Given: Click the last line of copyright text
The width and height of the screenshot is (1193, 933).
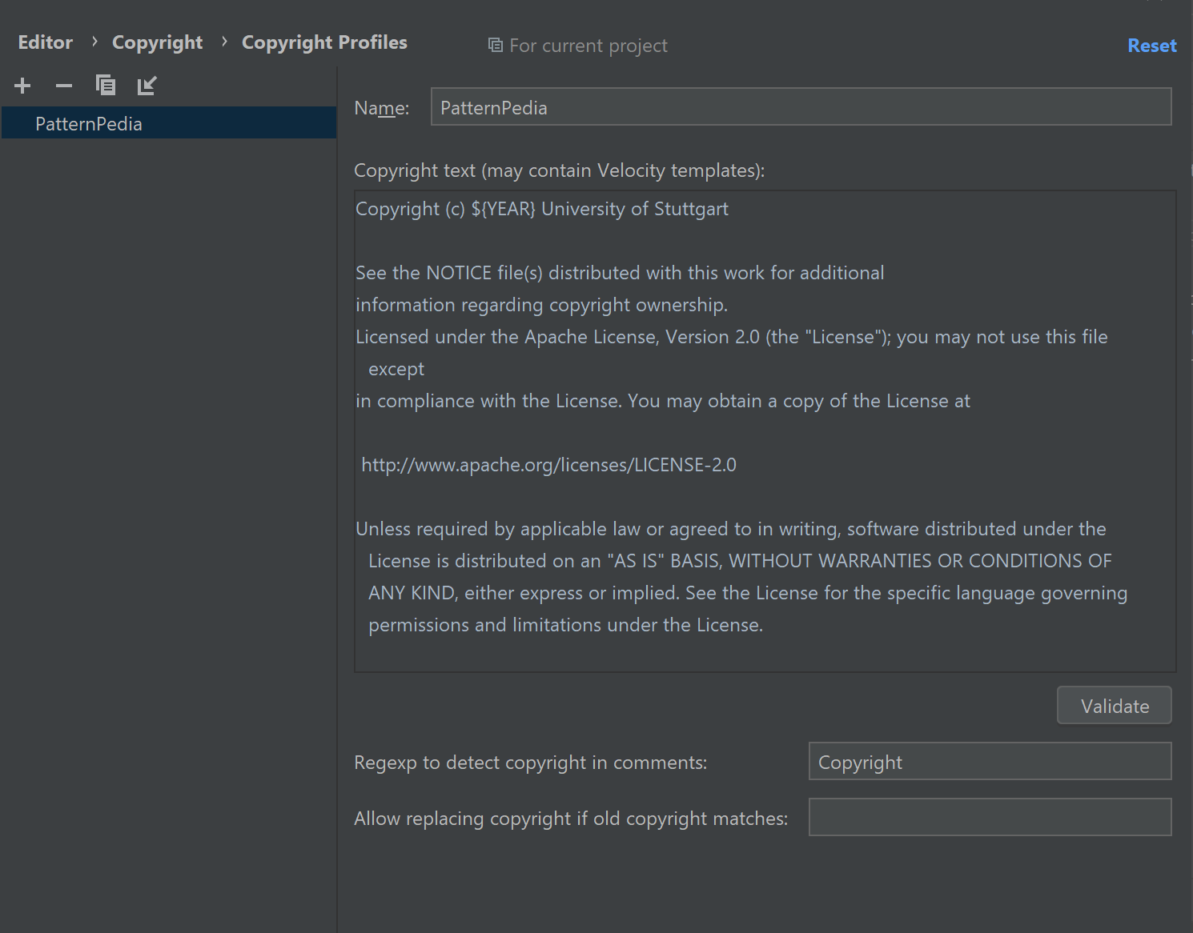Looking at the screenshot, I should point(565,625).
